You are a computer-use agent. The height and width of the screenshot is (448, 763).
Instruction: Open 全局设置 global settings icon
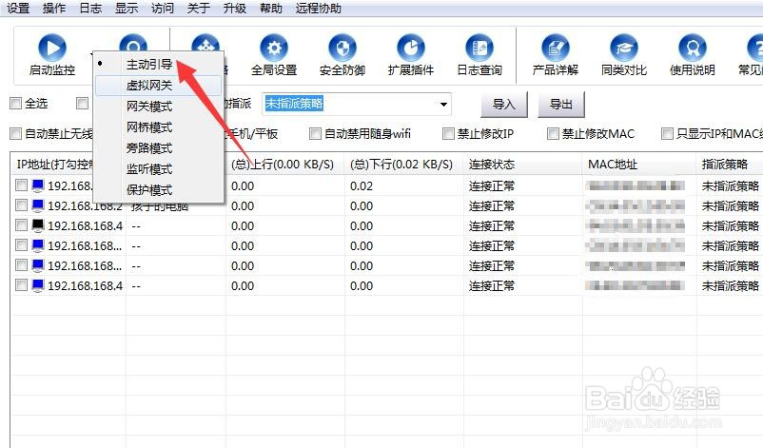274,48
